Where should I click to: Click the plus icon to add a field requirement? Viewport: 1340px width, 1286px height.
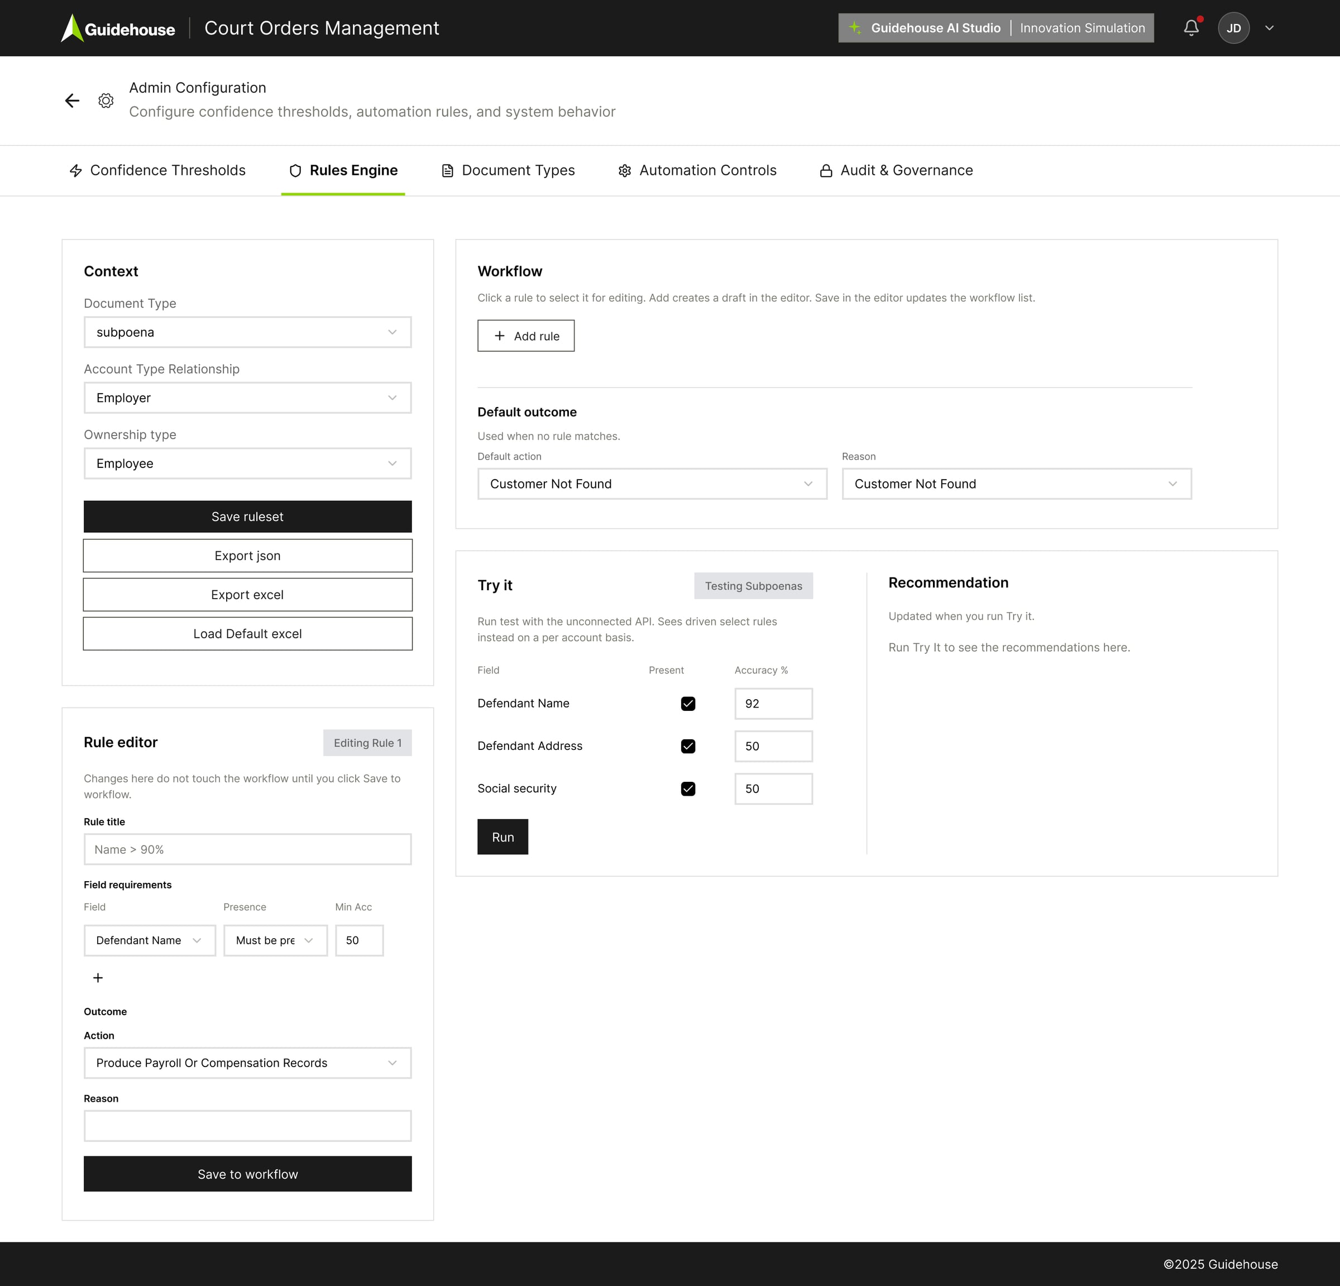[x=98, y=978]
